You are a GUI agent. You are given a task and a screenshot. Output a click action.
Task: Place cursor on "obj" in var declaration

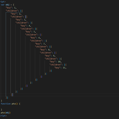[7, 5]
